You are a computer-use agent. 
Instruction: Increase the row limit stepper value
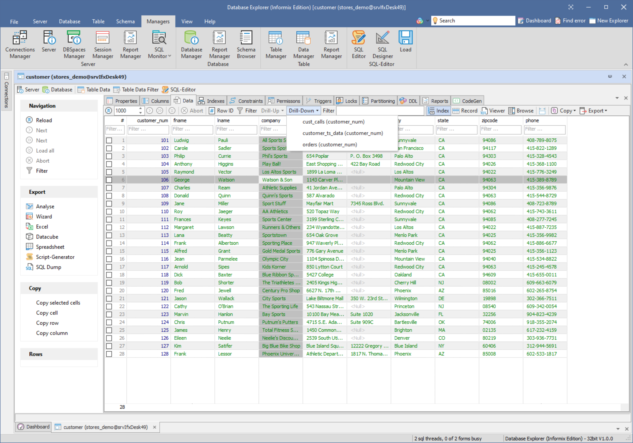pos(141,109)
